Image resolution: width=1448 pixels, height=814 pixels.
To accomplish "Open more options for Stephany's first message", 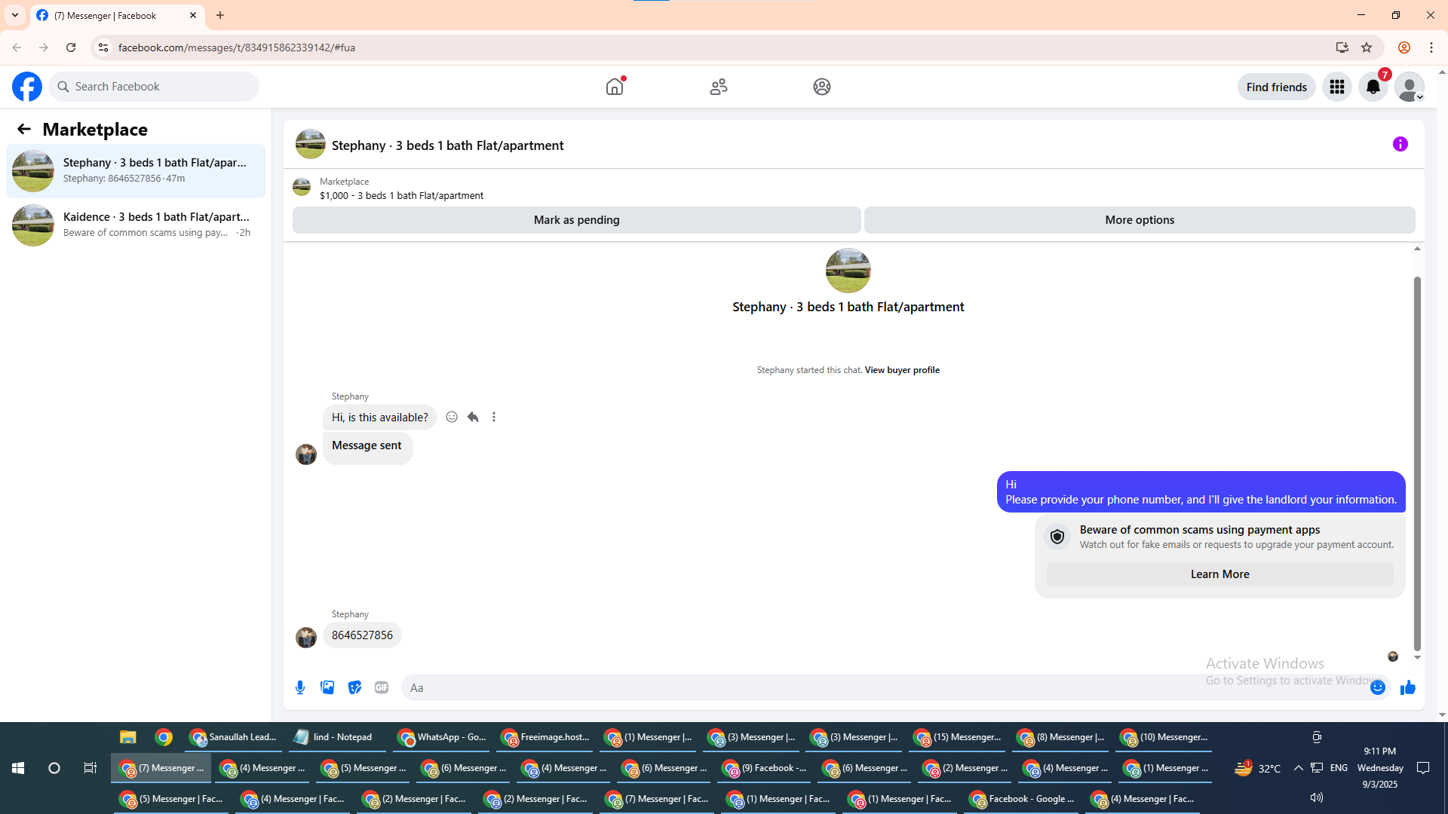I will coord(494,417).
